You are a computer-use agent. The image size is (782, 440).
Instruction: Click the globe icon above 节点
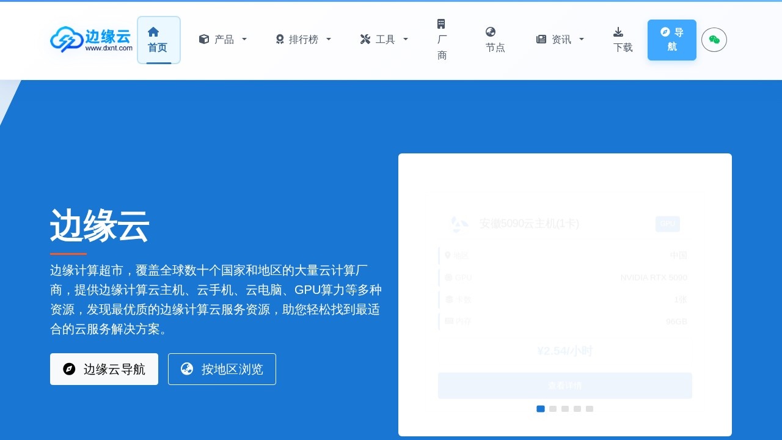491,31
